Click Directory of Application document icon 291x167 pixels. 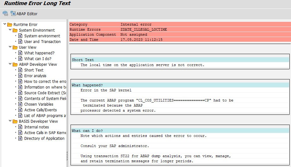tap(21, 138)
